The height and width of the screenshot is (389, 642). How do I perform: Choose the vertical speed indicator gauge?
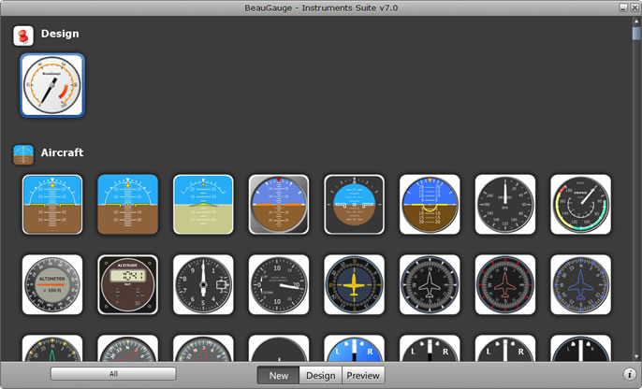[x=279, y=284]
